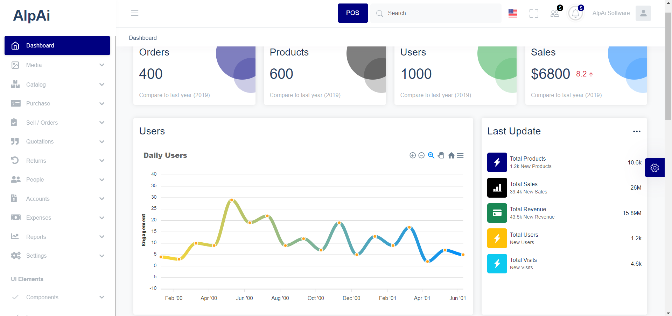
Task: Click the Daily Users chart title
Action: [165, 155]
